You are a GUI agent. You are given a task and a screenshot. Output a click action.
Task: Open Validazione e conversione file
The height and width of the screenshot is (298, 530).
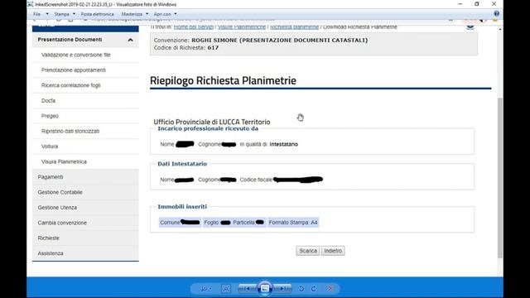pyautogui.click(x=75, y=55)
